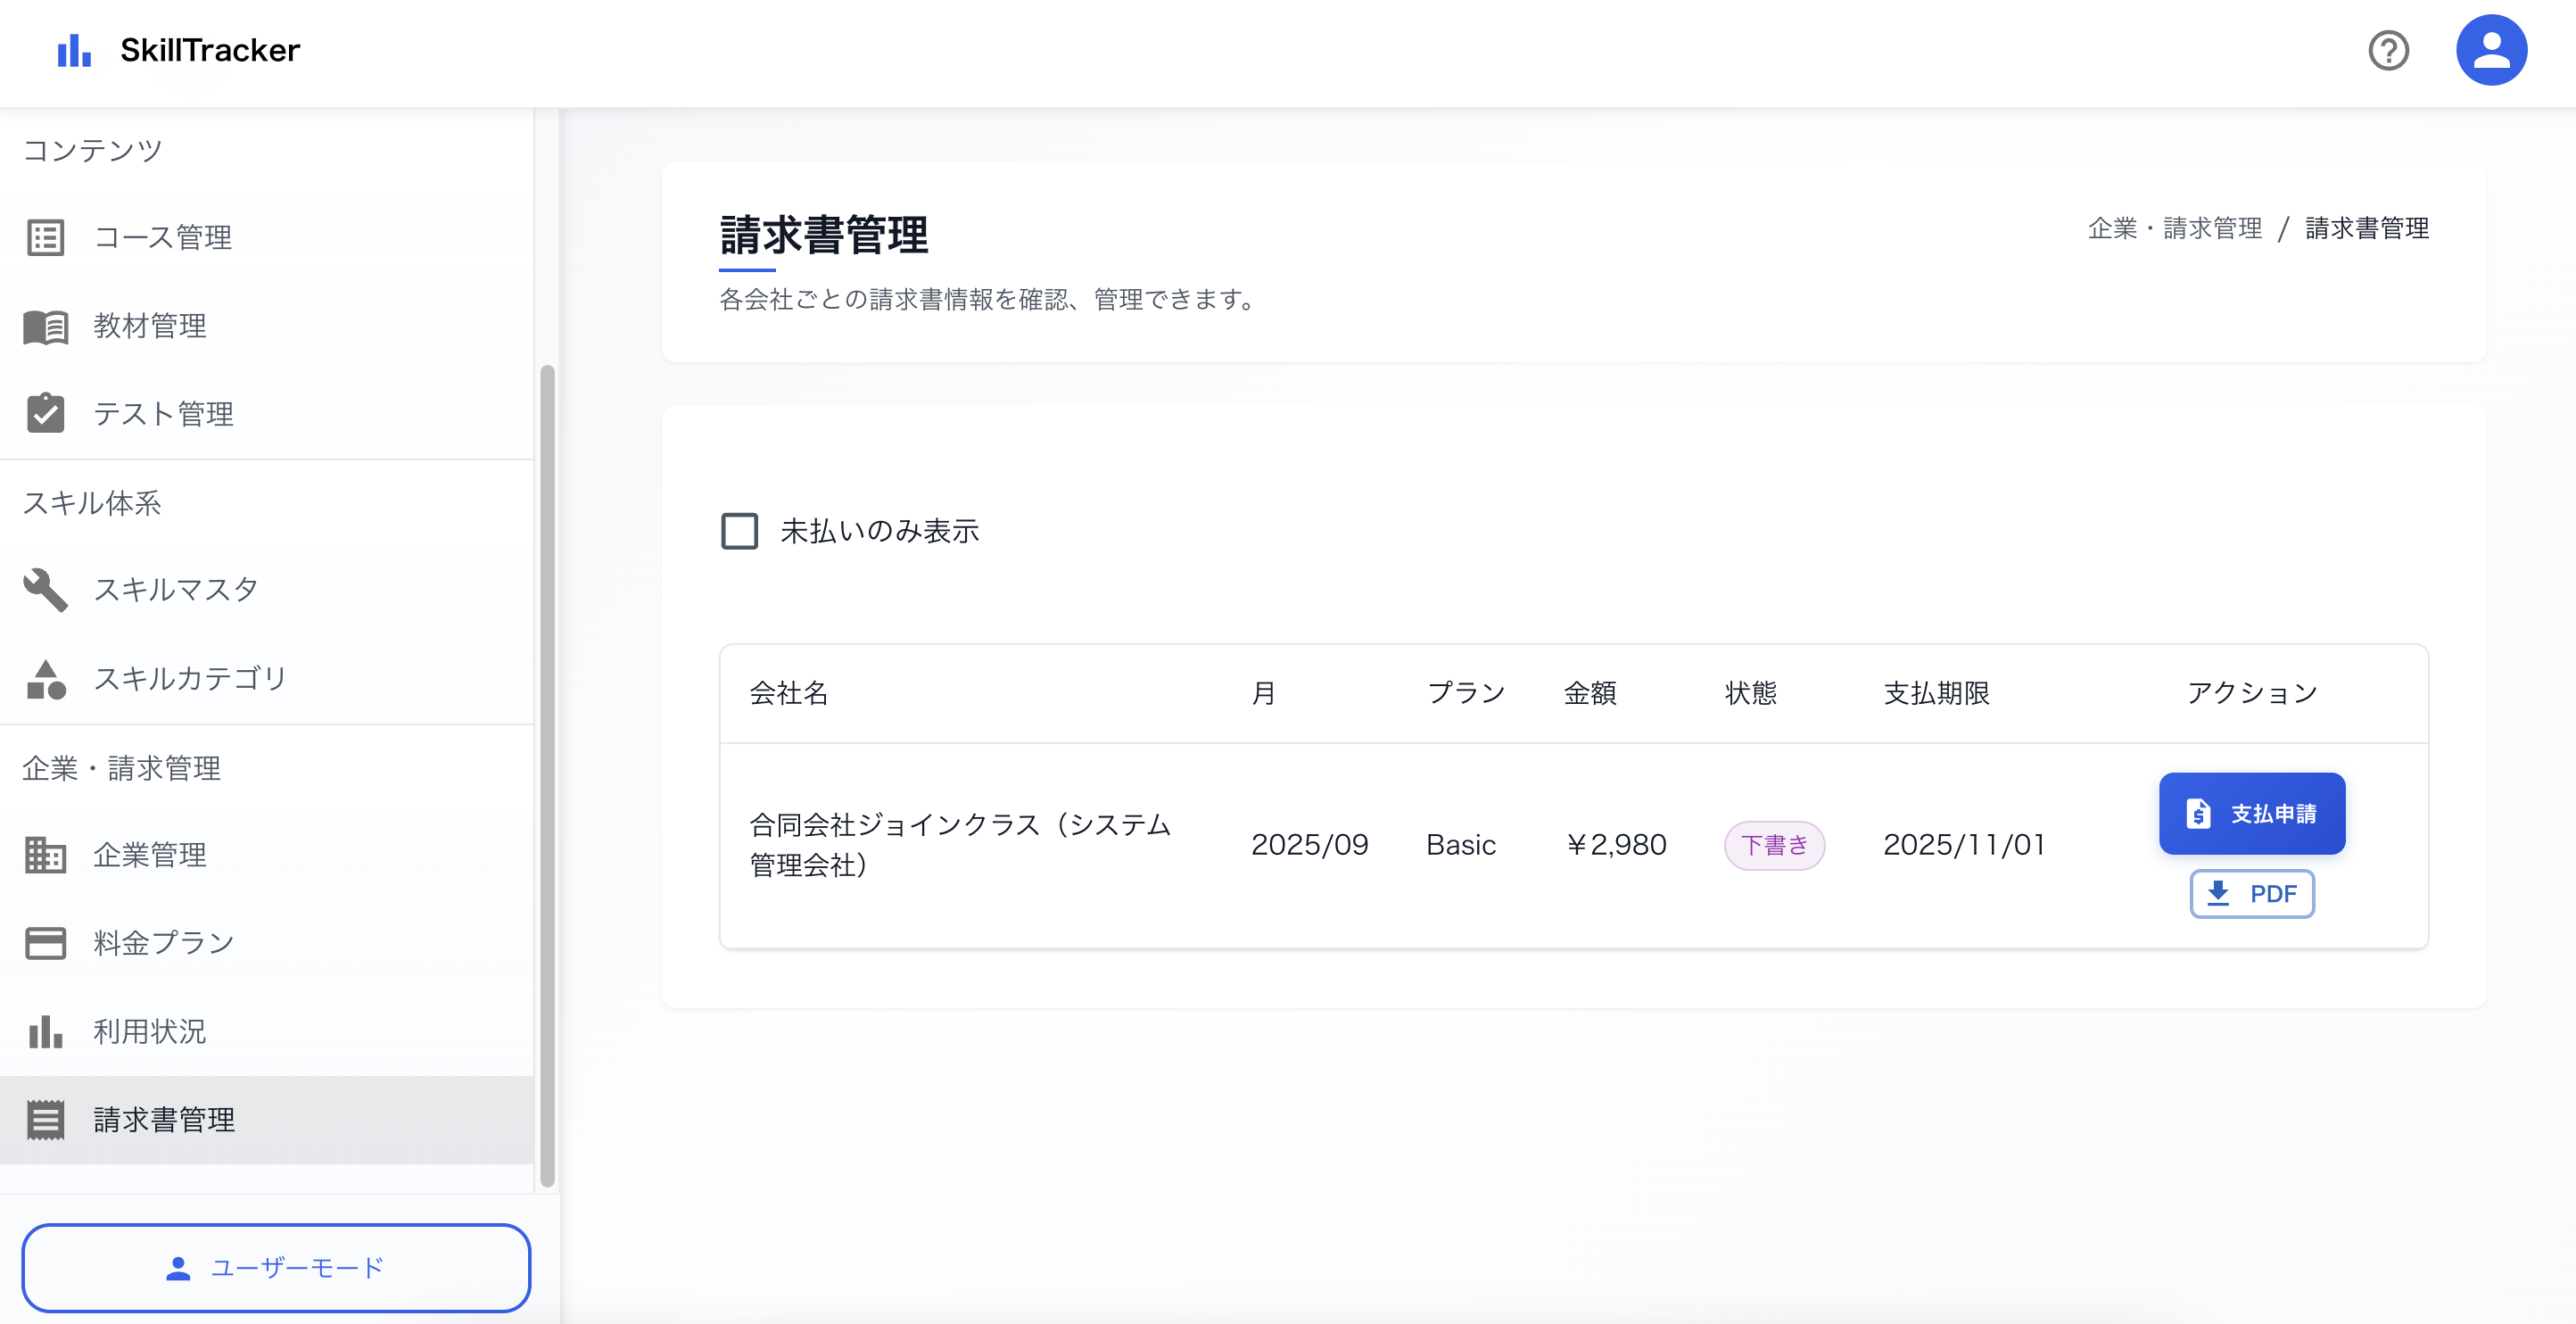Viewport: 2576px width, 1324px height.
Task: Enable 未払いのみ表示 filter
Action: click(x=739, y=532)
